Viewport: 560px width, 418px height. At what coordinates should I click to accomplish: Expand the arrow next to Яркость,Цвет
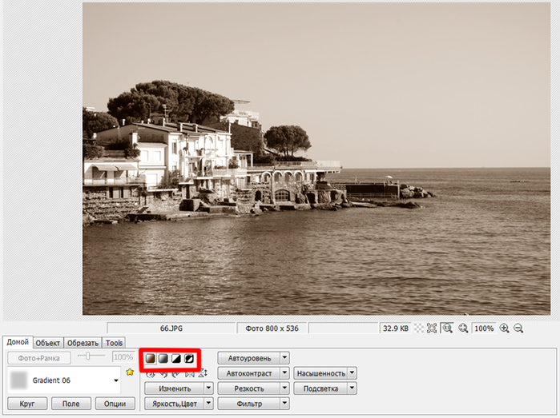click(209, 404)
